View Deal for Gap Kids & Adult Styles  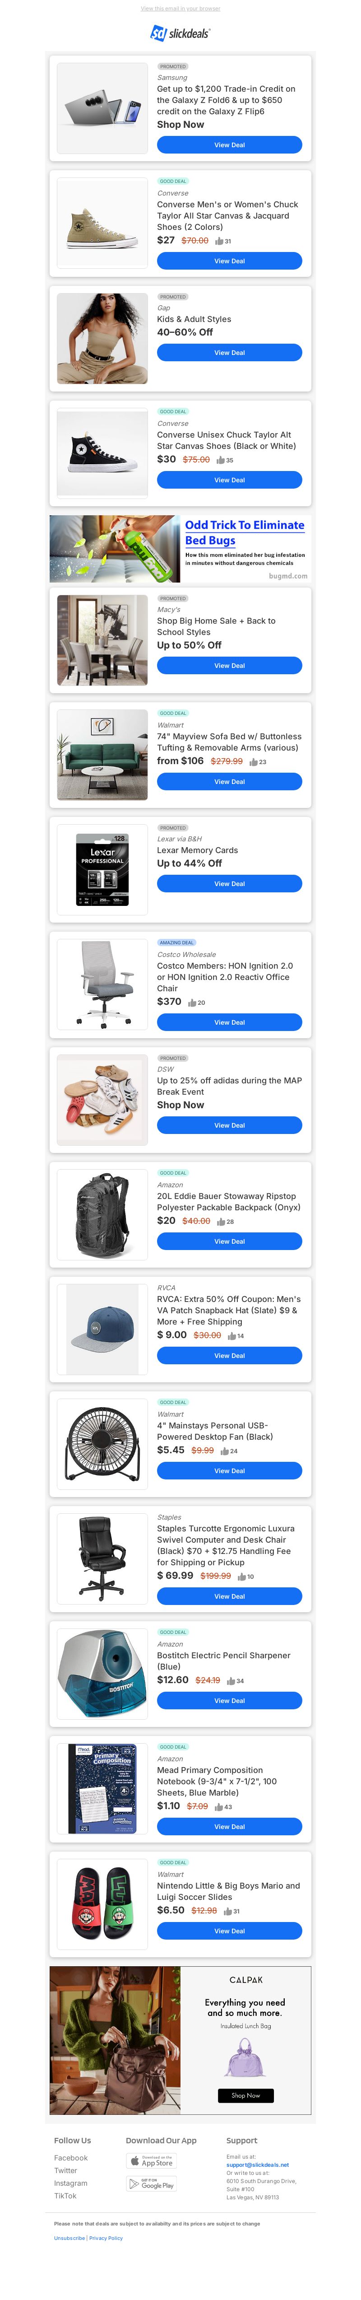pos(229,353)
